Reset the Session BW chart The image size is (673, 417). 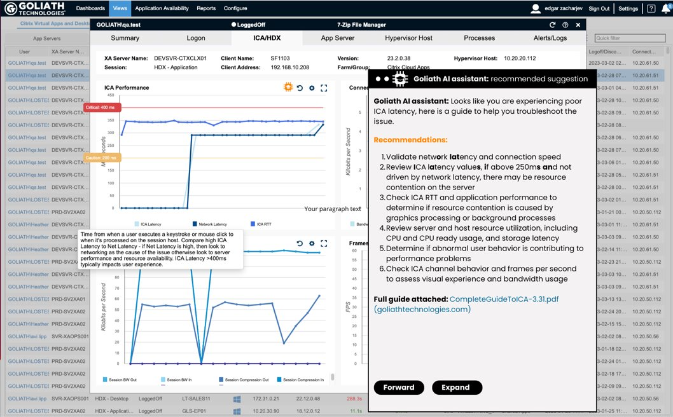click(x=300, y=243)
